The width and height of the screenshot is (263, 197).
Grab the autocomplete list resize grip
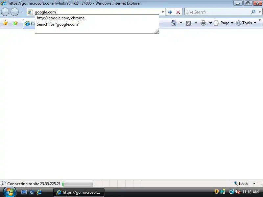[156, 31]
